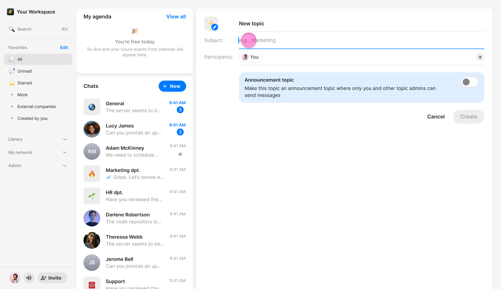Screen dimensions: 501x289
Task: Invite people to the workspace
Action: point(52,278)
